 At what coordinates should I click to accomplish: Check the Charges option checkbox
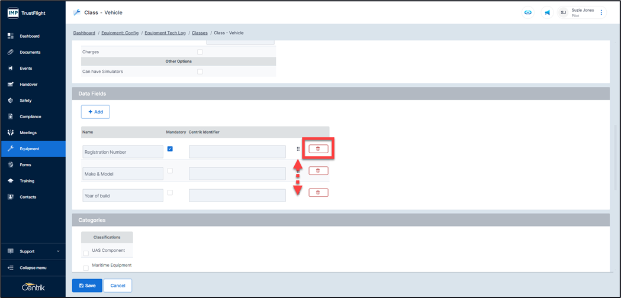pos(200,52)
